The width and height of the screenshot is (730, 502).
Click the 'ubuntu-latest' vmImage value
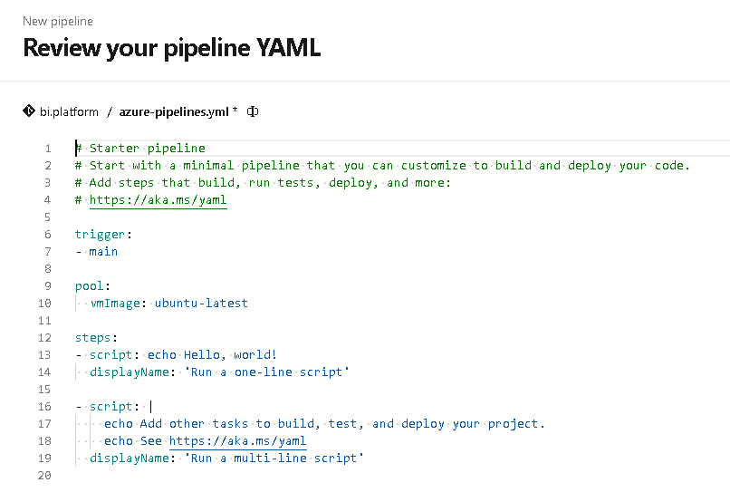point(201,304)
